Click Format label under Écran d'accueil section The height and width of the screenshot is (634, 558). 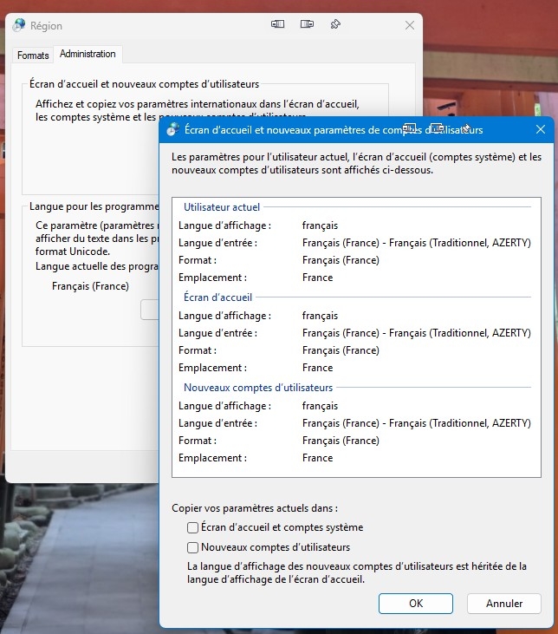198,350
